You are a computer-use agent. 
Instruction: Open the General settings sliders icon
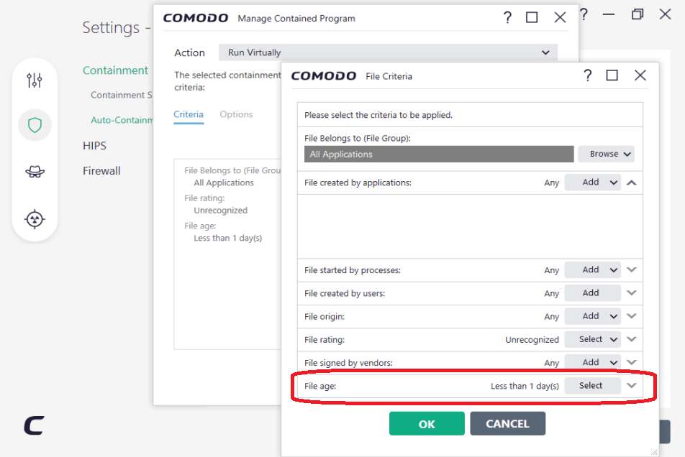tap(35, 80)
